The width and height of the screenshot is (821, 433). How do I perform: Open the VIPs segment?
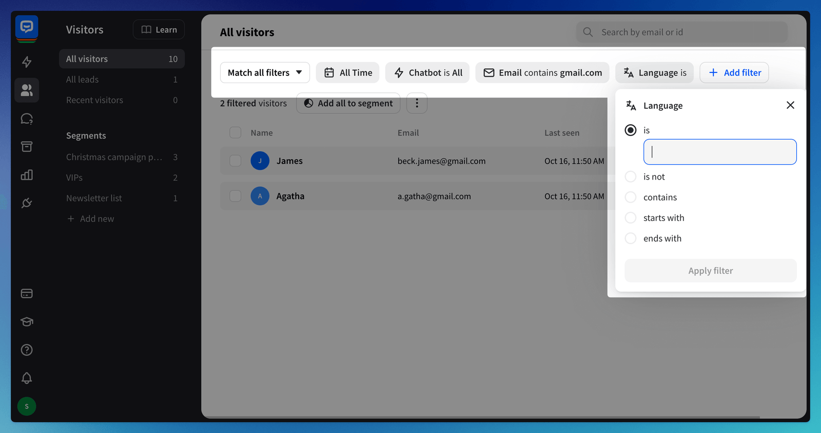pyautogui.click(x=74, y=178)
